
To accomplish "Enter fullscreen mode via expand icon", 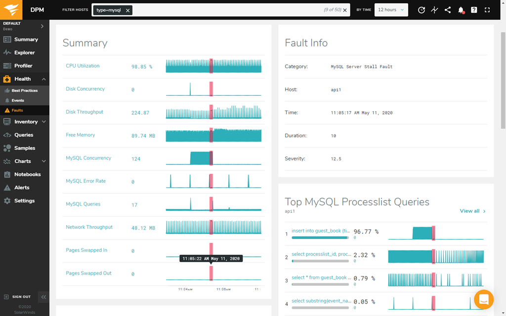I will (487, 10).
